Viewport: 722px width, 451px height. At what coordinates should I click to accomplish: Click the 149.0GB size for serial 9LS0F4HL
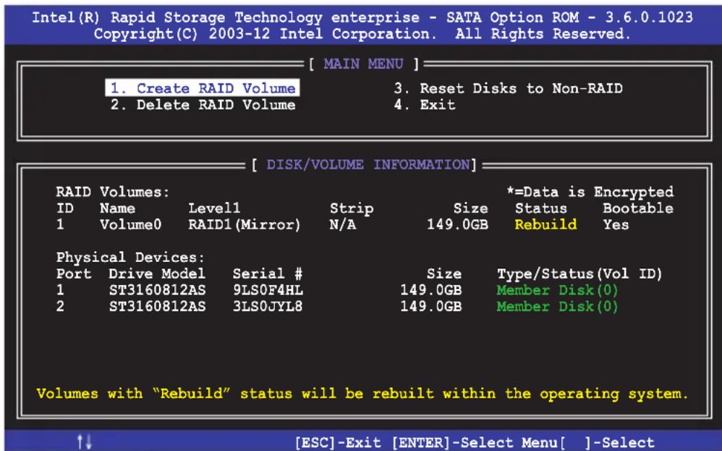(x=431, y=290)
